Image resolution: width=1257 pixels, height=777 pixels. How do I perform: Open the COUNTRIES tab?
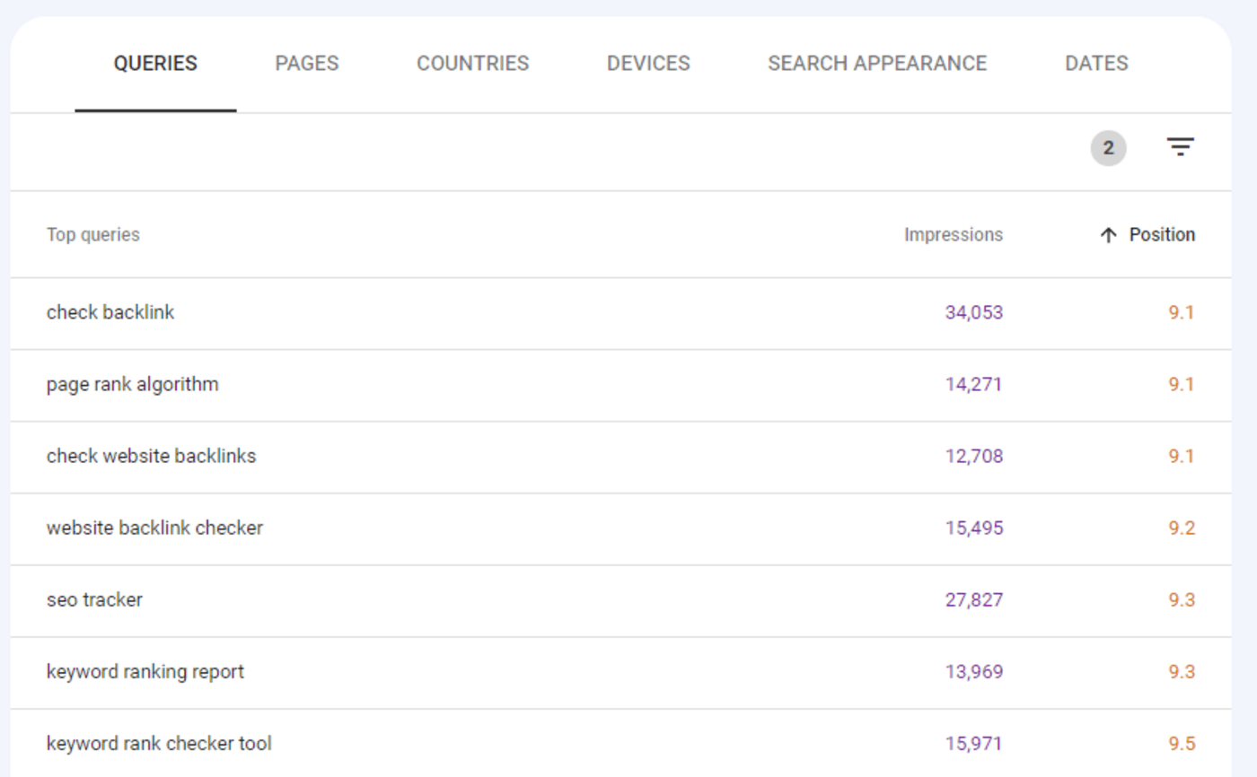[472, 63]
